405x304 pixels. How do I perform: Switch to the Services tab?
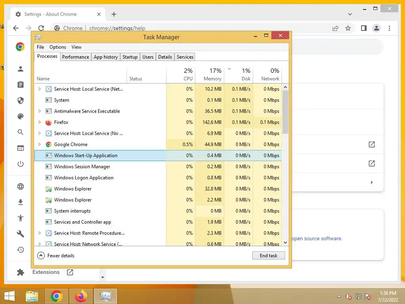(x=185, y=57)
